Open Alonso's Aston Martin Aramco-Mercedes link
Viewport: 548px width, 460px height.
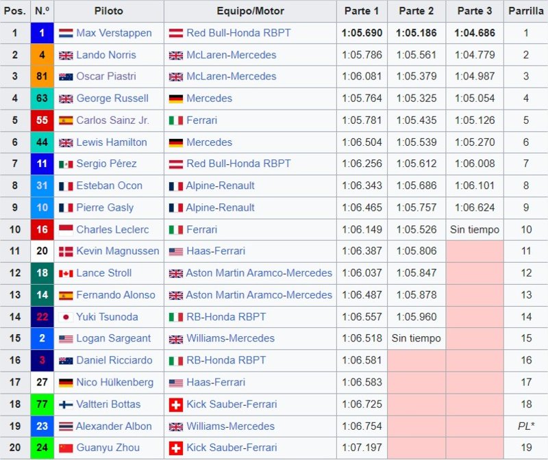coord(259,295)
